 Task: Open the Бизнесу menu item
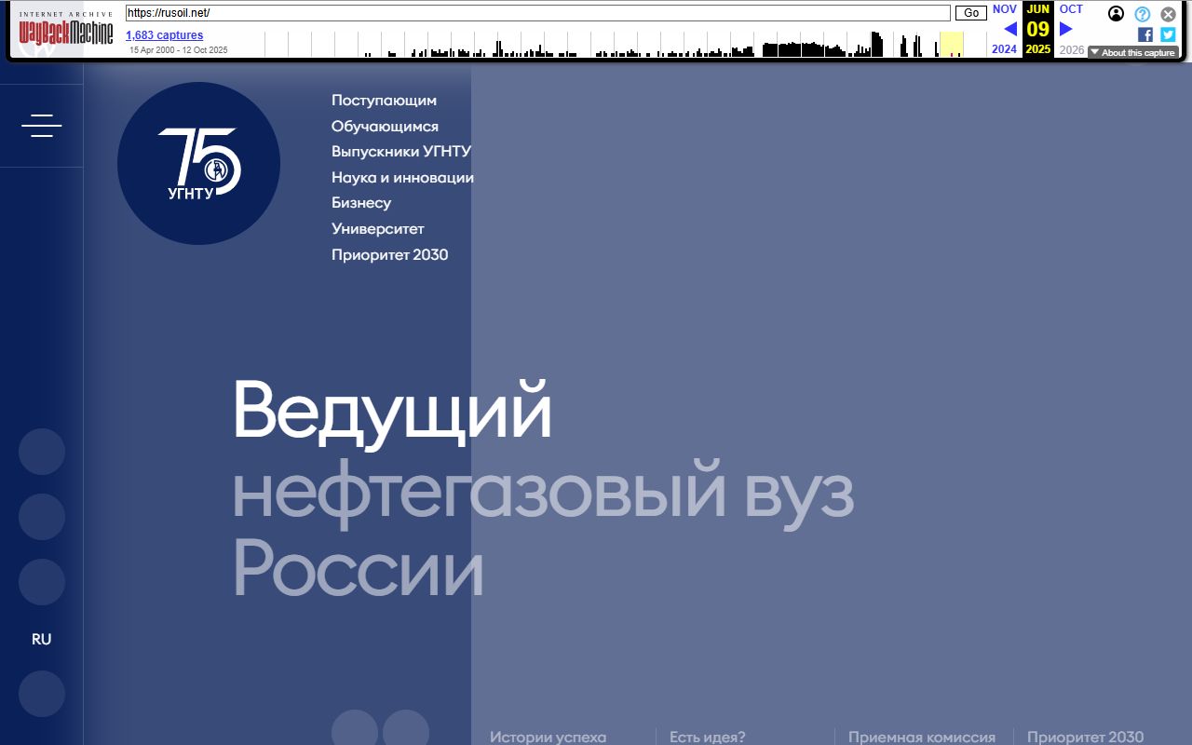tap(361, 203)
